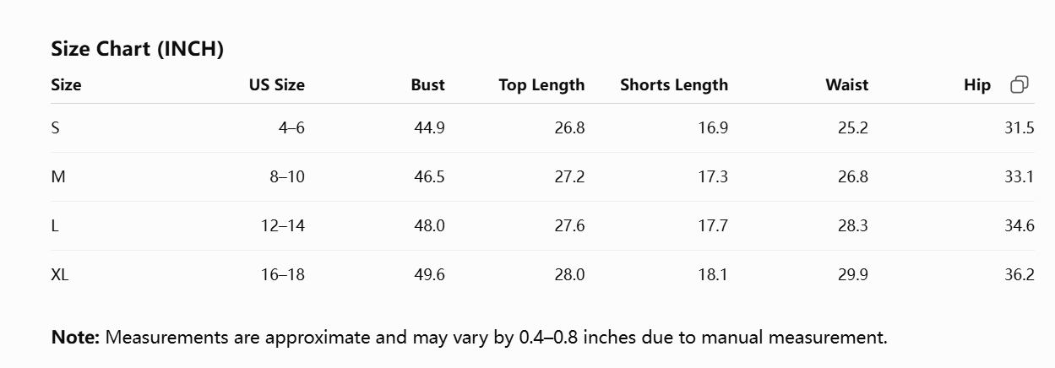Click the Bust column header

pyautogui.click(x=427, y=84)
